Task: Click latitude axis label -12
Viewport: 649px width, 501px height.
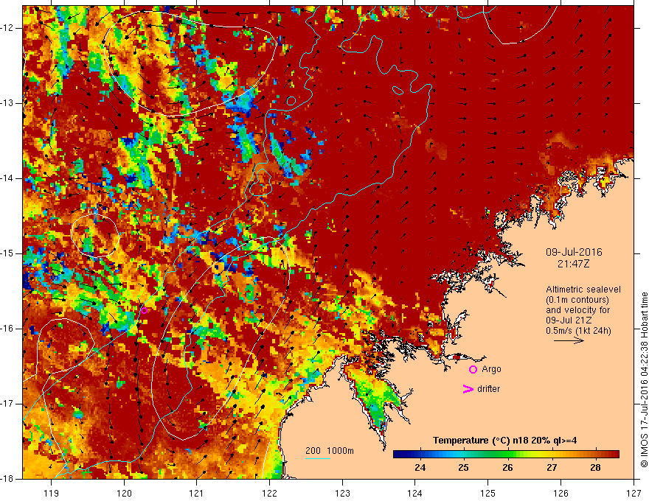Action: pos(7,28)
